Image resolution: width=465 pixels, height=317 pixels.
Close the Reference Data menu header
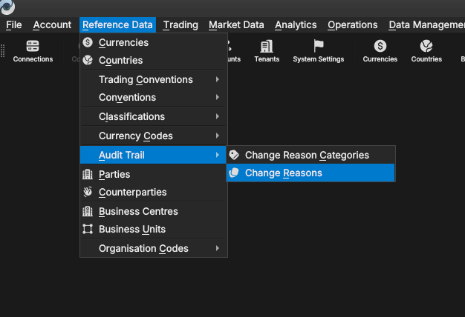117,25
